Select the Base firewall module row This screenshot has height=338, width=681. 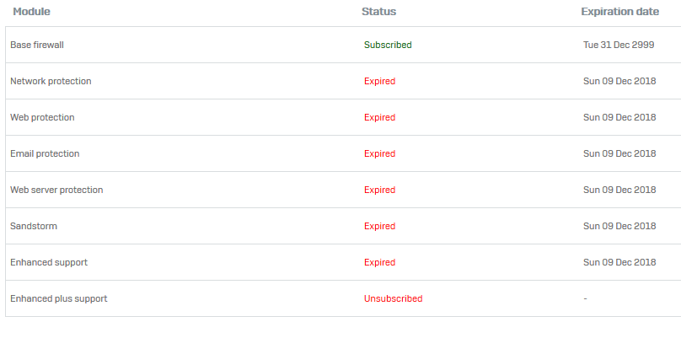point(37,45)
